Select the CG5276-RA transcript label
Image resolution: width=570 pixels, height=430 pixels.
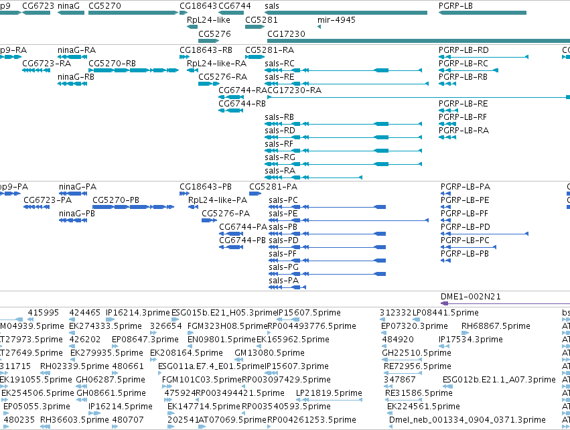[222, 77]
